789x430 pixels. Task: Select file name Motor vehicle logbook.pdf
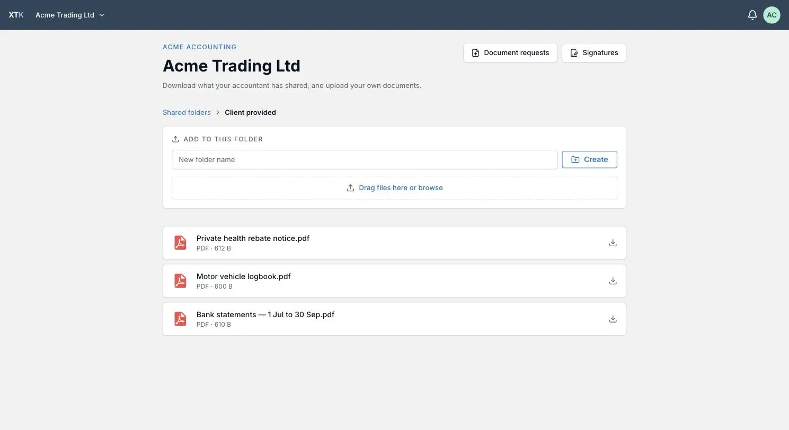(x=243, y=276)
